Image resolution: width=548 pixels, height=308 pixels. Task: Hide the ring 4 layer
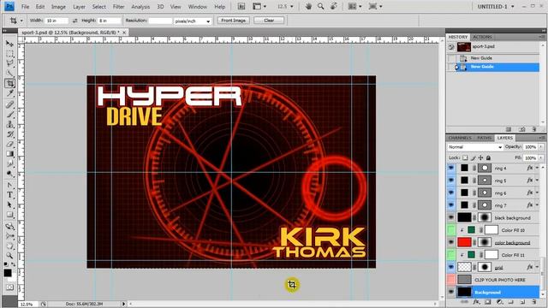pos(451,168)
